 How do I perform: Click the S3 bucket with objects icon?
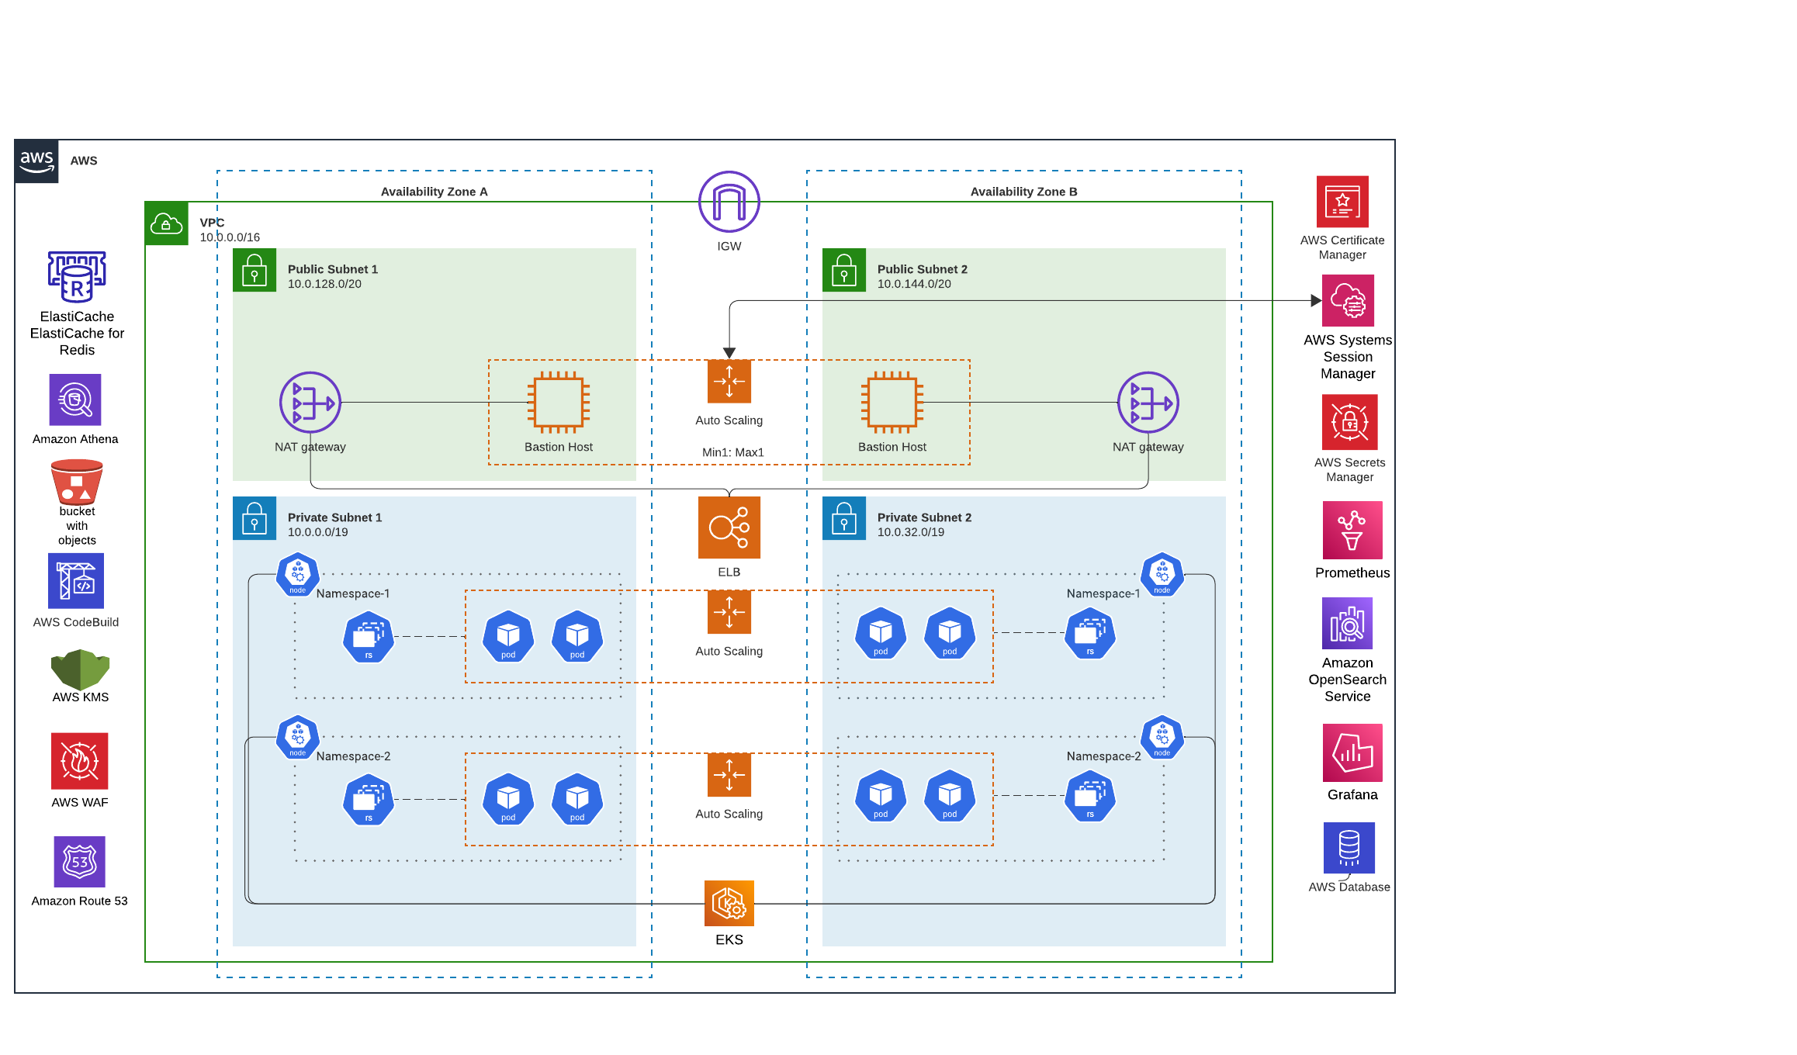pyautogui.click(x=77, y=482)
